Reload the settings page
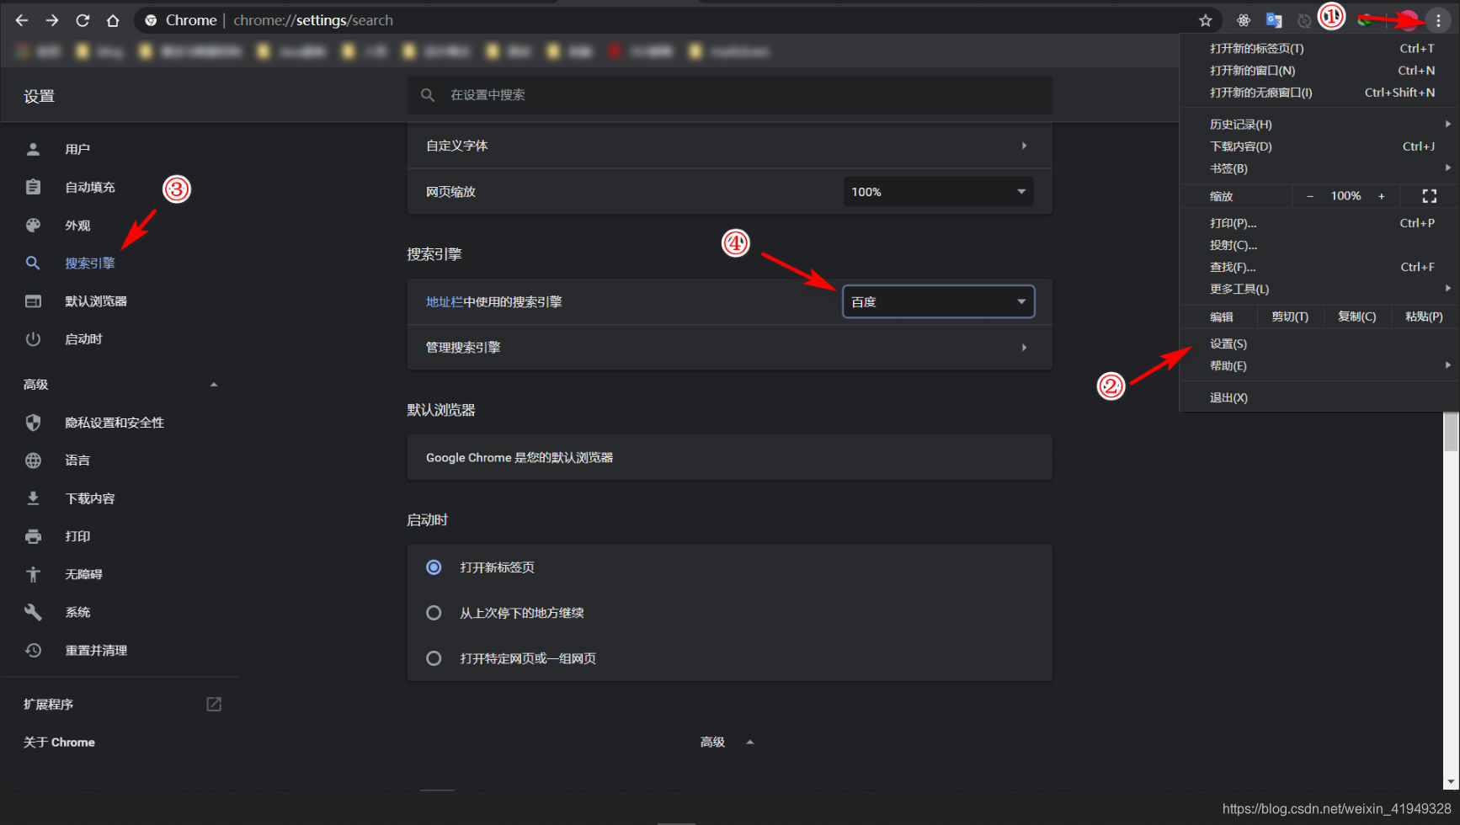The height and width of the screenshot is (825, 1460). click(x=83, y=20)
